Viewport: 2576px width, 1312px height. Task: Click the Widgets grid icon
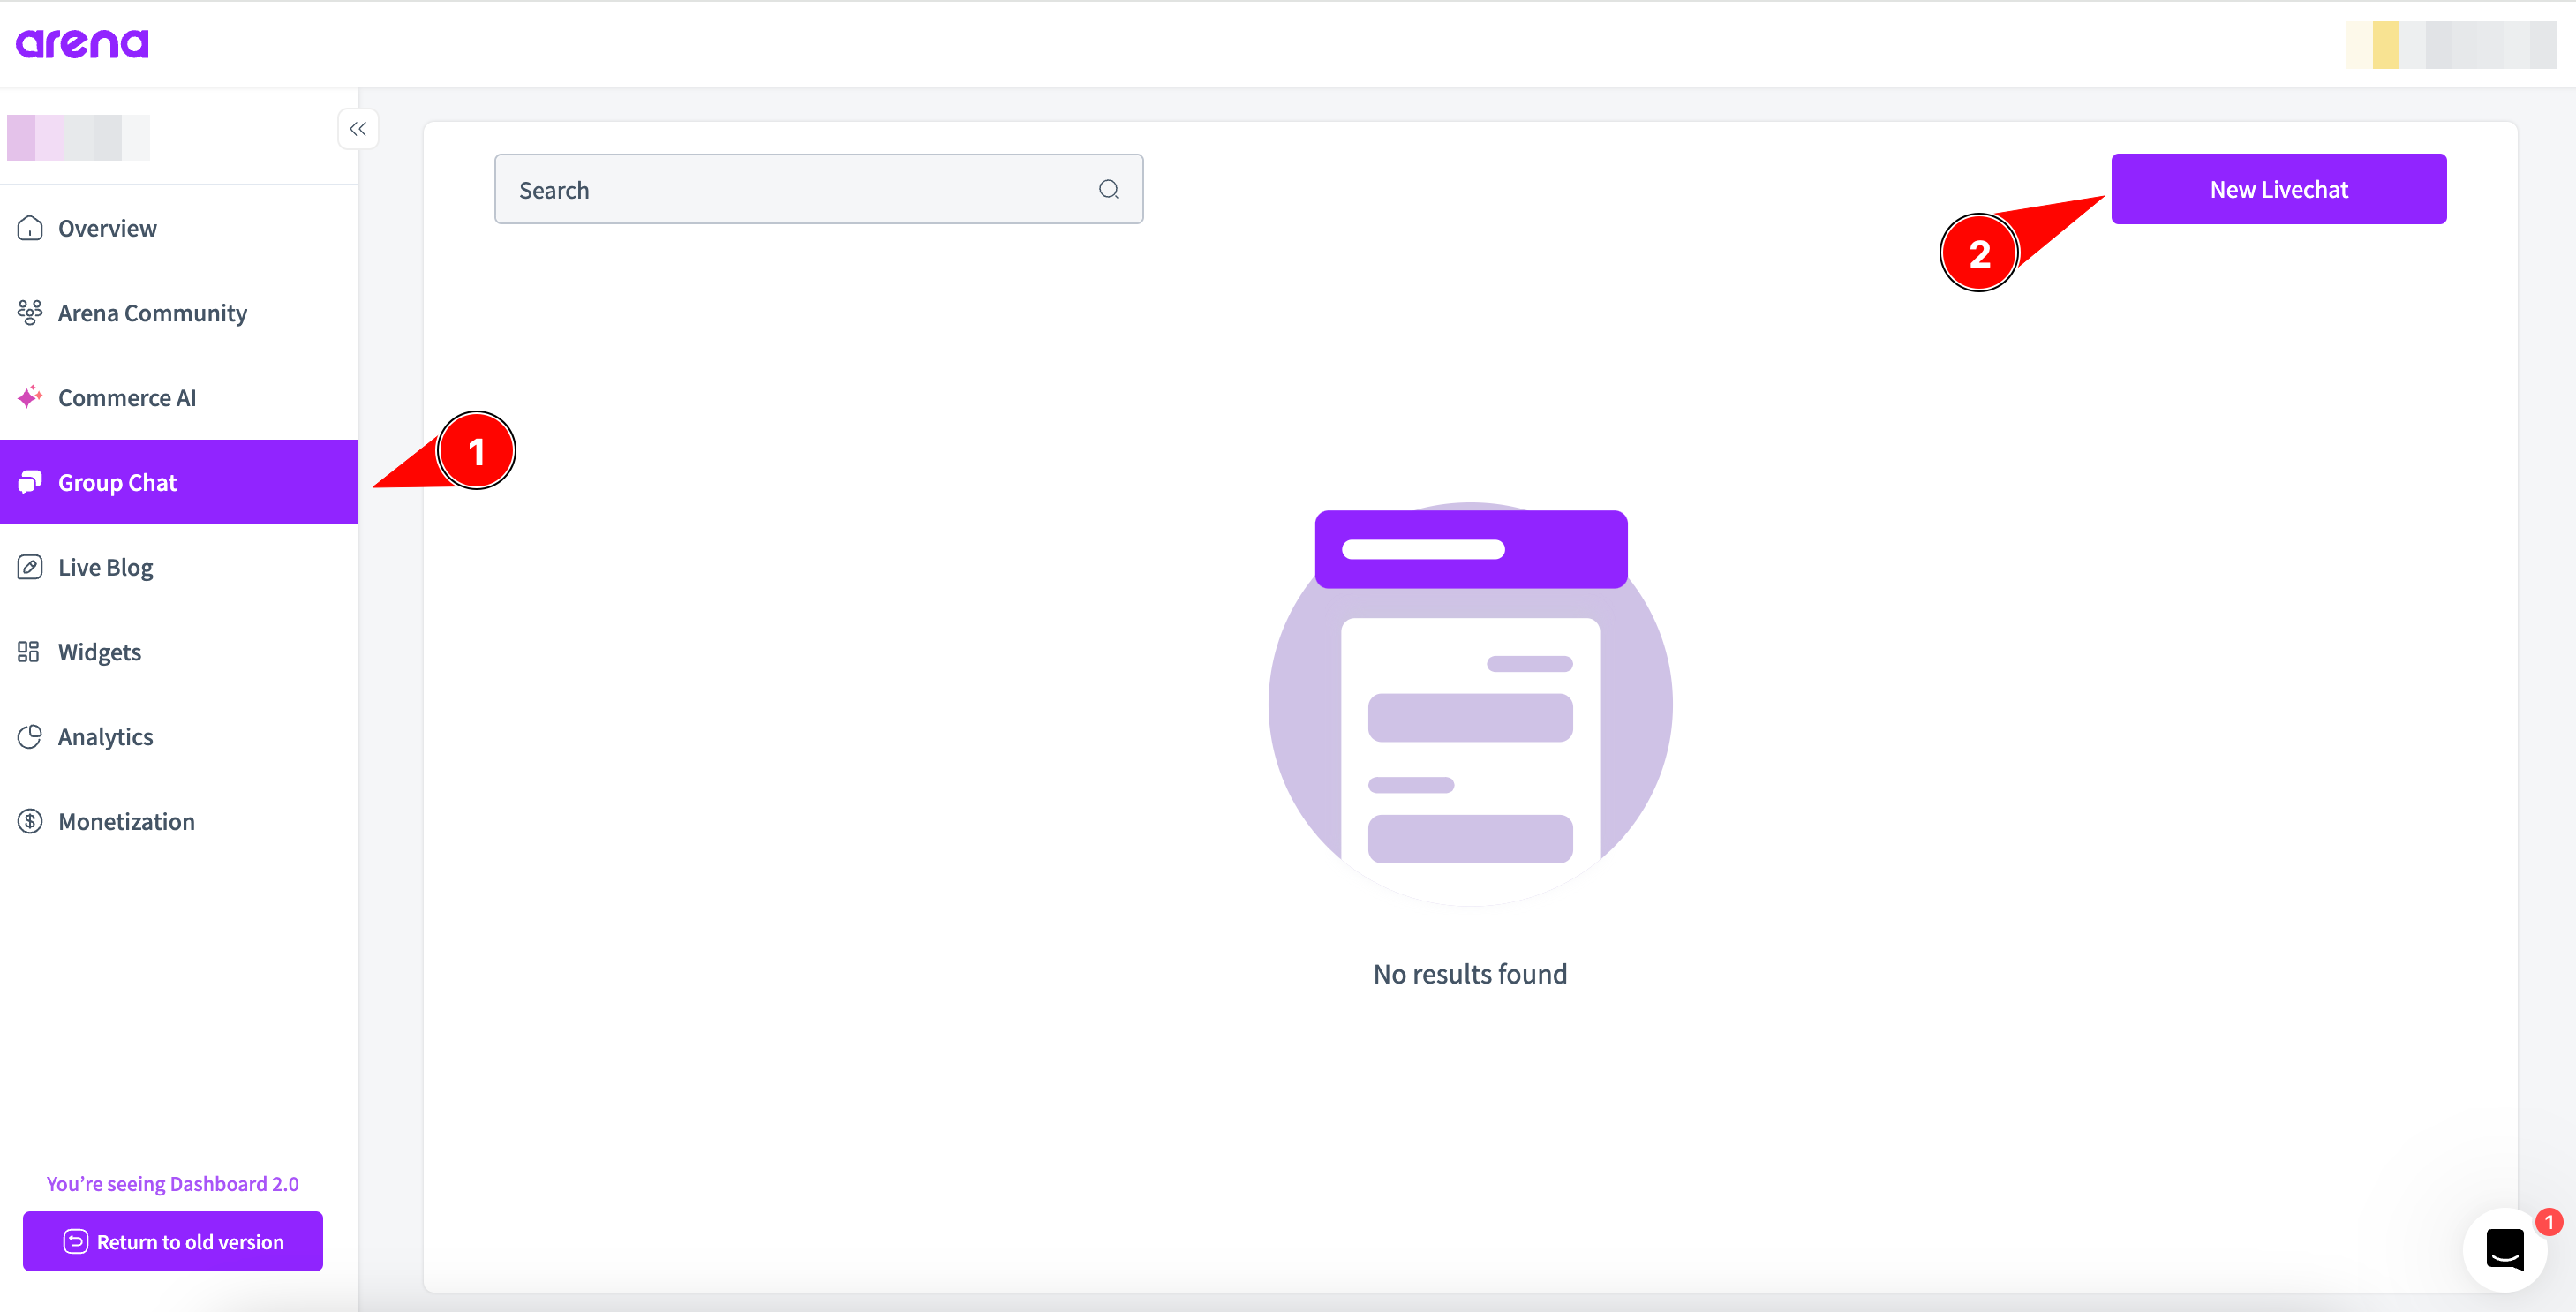29,652
